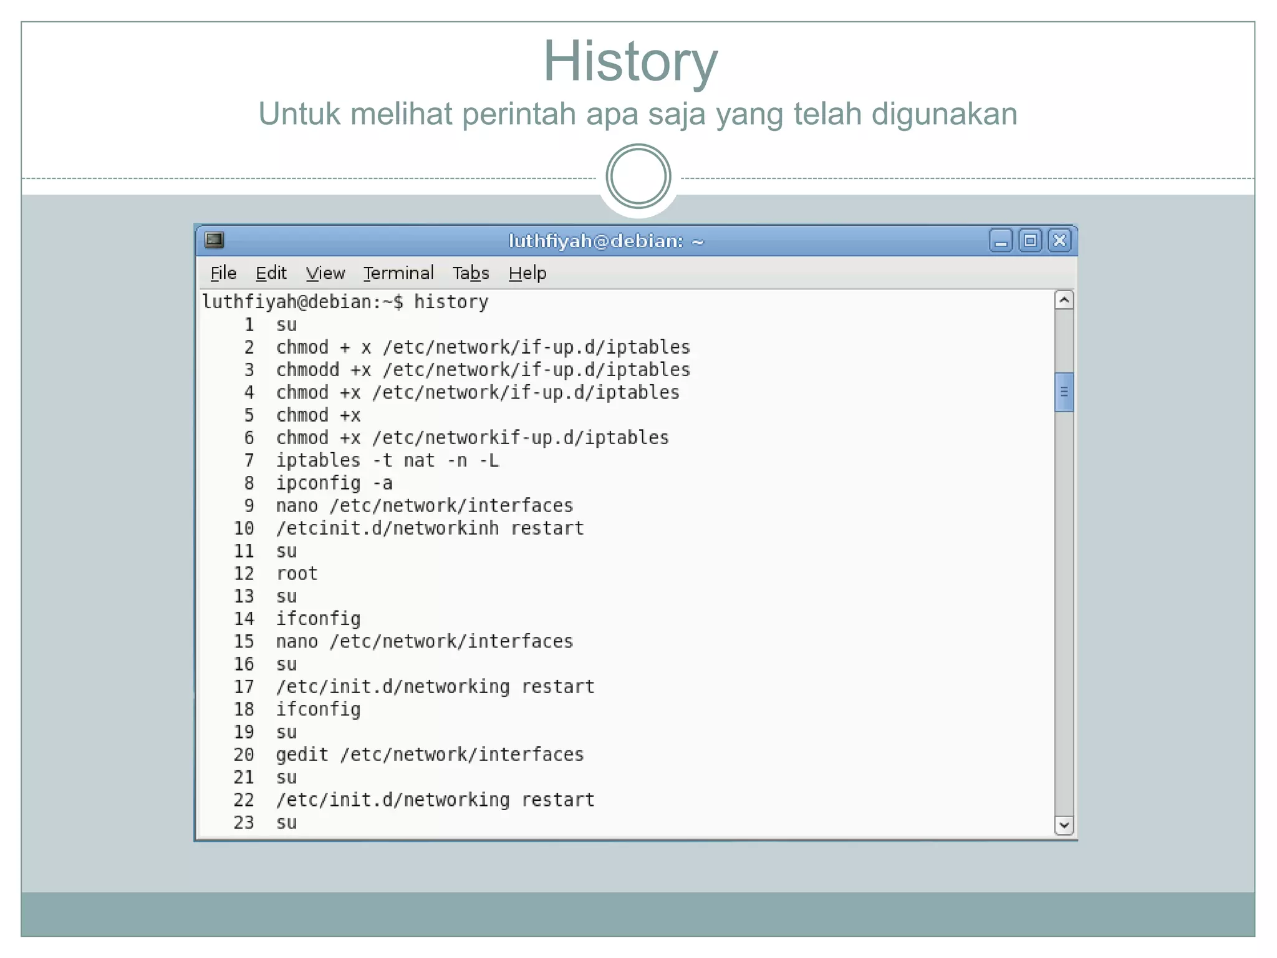
Task: Click the terminal window icon in title bar
Action: (214, 240)
